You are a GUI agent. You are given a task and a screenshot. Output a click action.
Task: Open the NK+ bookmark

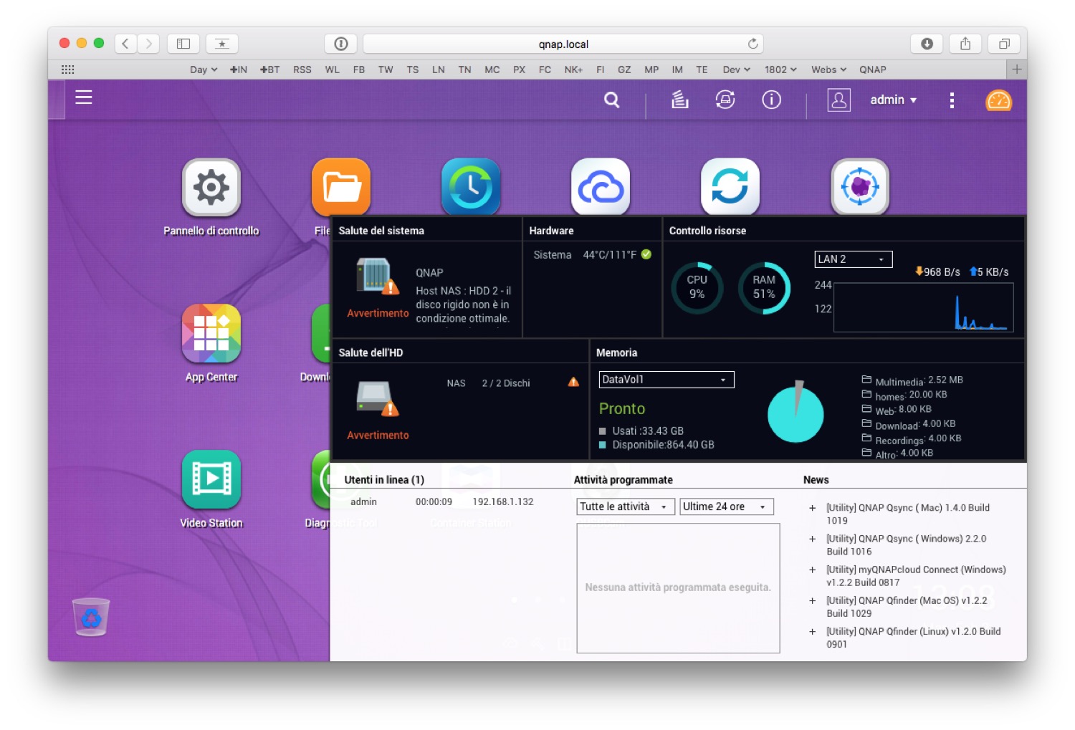pos(573,69)
